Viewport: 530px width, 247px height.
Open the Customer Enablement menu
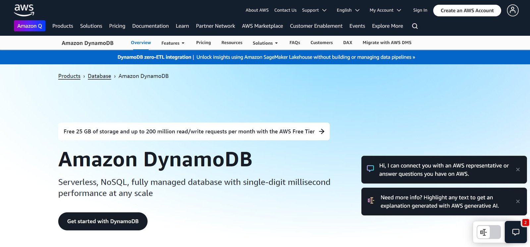click(x=316, y=26)
